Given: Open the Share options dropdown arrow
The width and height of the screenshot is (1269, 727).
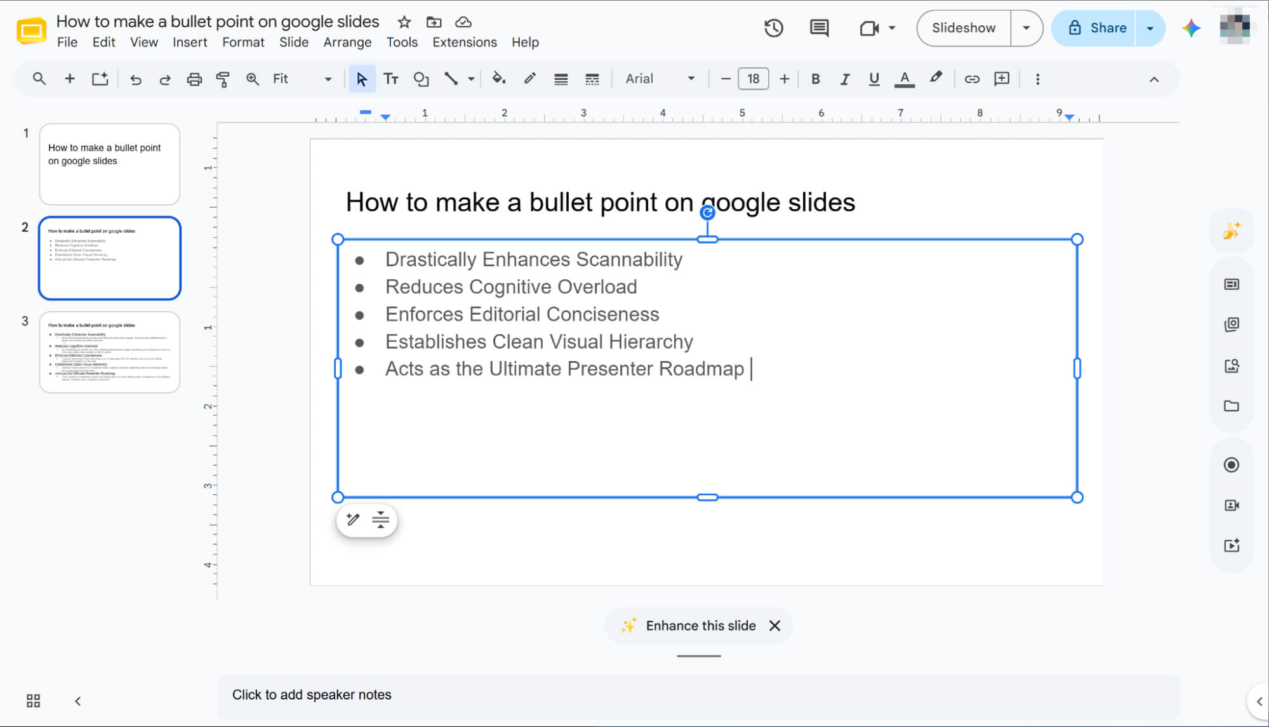Looking at the screenshot, I should pos(1150,28).
